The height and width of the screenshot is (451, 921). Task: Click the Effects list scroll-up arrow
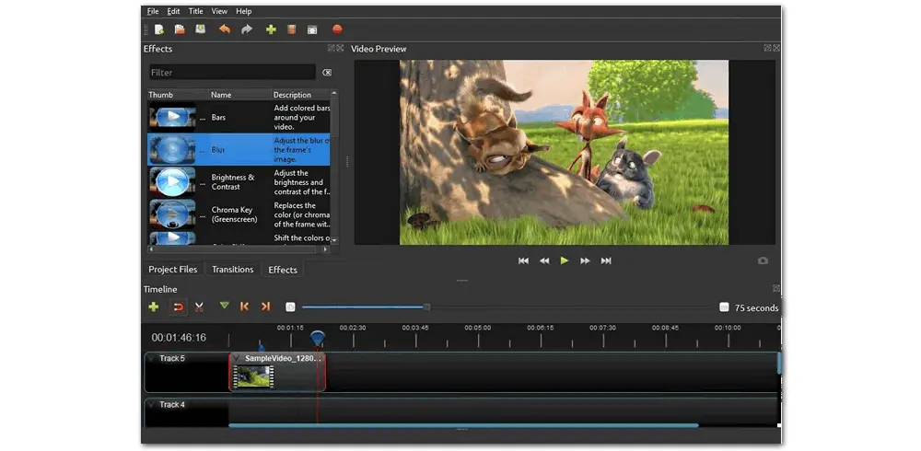pyautogui.click(x=334, y=93)
